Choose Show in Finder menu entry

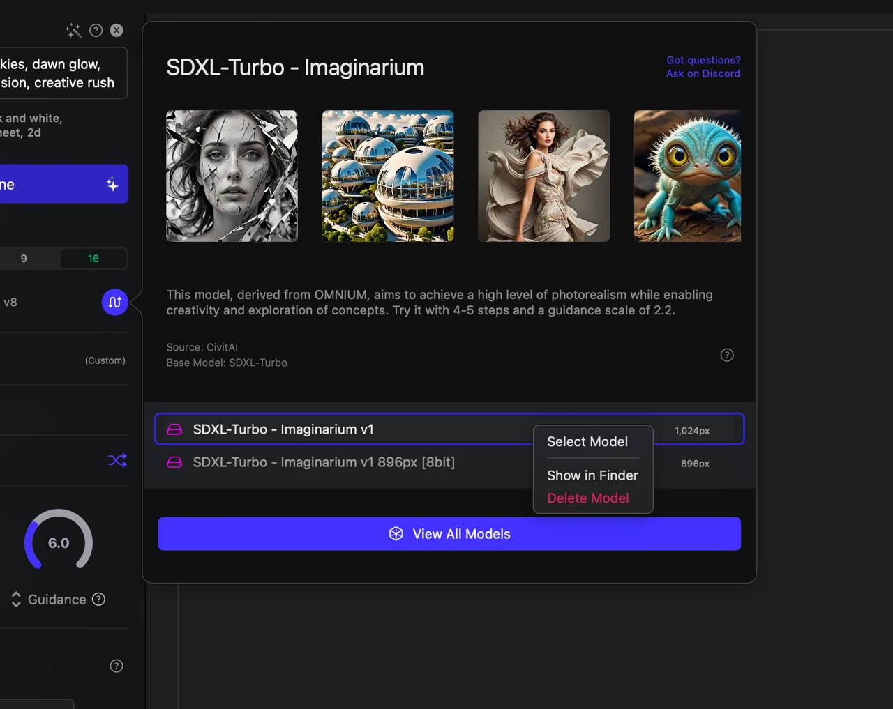coord(592,475)
